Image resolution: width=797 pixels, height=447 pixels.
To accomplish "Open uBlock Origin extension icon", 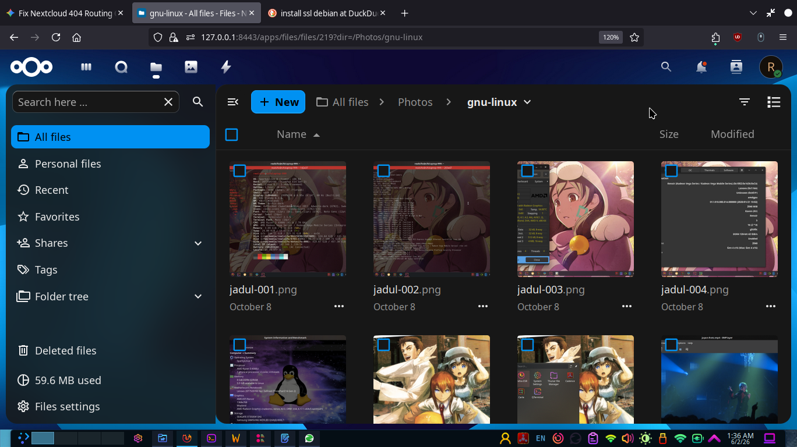I will (x=738, y=37).
